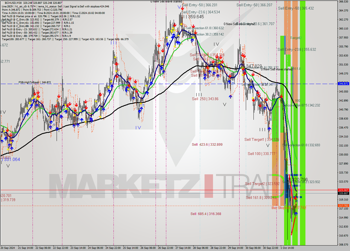Click the Sell 685.4 | 316.368 label
The height and width of the screenshot is (251, 350).
(x=206, y=214)
